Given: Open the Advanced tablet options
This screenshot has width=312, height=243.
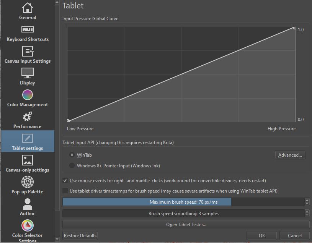Looking at the screenshot, I should [290, 155].
